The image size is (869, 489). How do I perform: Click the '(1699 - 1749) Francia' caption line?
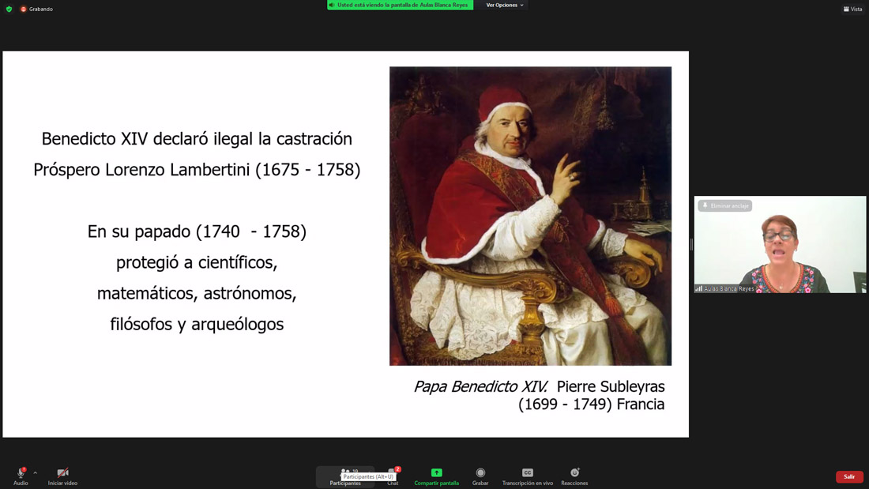[592, 404]
